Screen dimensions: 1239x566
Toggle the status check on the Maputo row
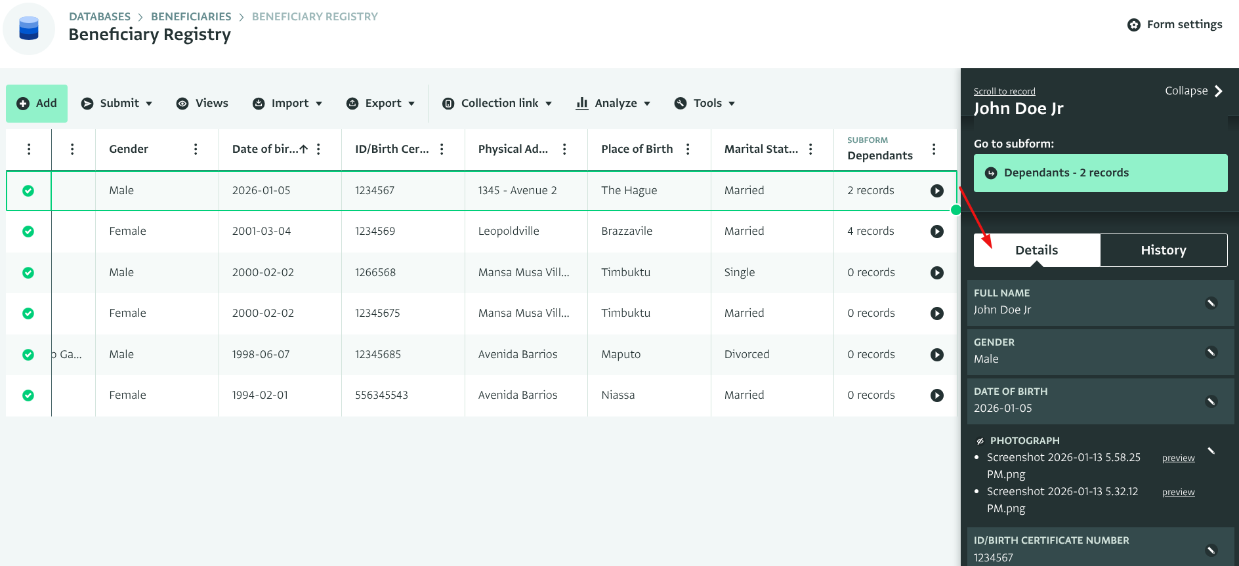point(28,355)
